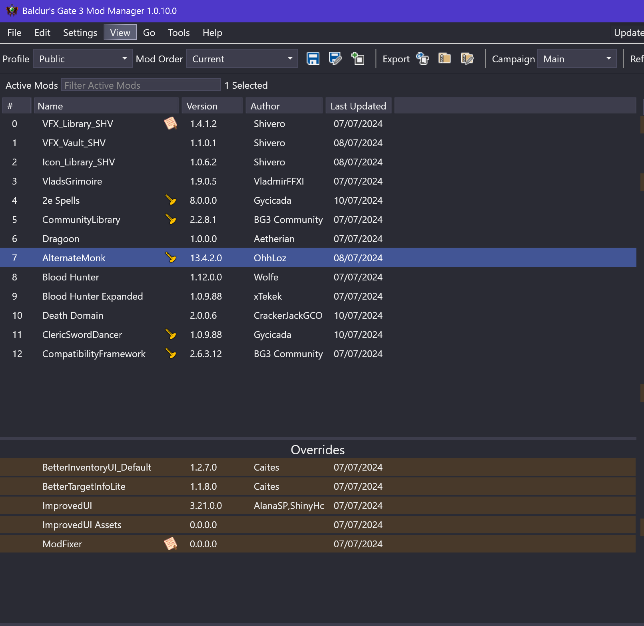This screenshot has height=626, width=644.
Task: Click the ImprovedUI Assets override row
Action: click(318, 525)
